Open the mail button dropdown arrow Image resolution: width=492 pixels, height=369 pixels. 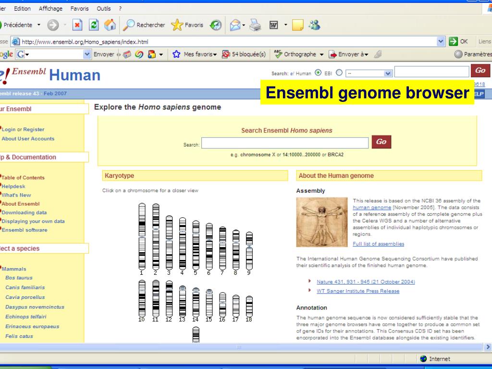point(244,25)
